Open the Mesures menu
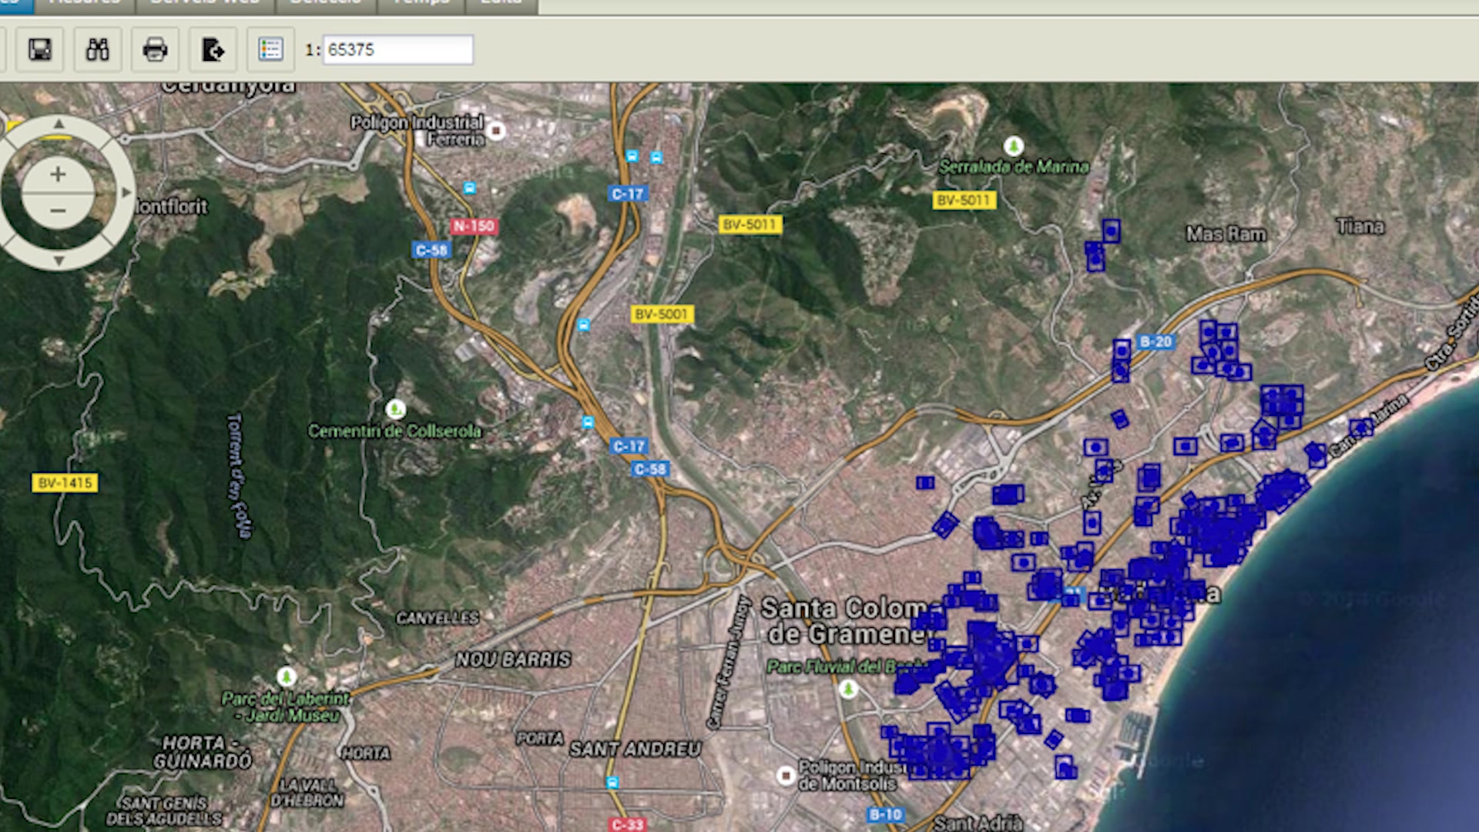Image resolution: width=1479 pixels, height=832 pixels. (85, 3)
